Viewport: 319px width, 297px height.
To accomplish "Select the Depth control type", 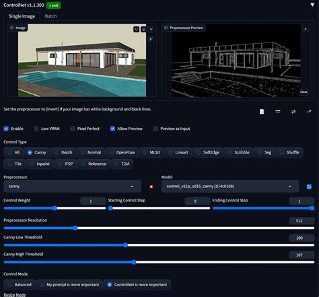I will [63, 152].
